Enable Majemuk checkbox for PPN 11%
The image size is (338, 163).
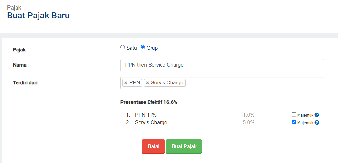point(294,114)
